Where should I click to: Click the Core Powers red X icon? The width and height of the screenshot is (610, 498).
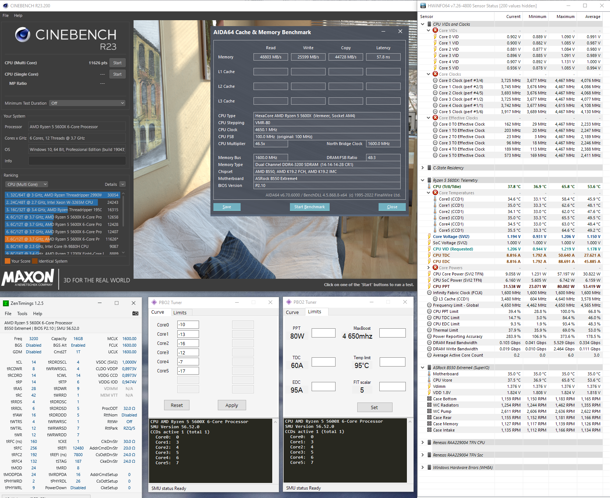coord(435,268)
